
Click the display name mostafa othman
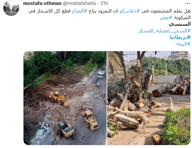[42, 3]
